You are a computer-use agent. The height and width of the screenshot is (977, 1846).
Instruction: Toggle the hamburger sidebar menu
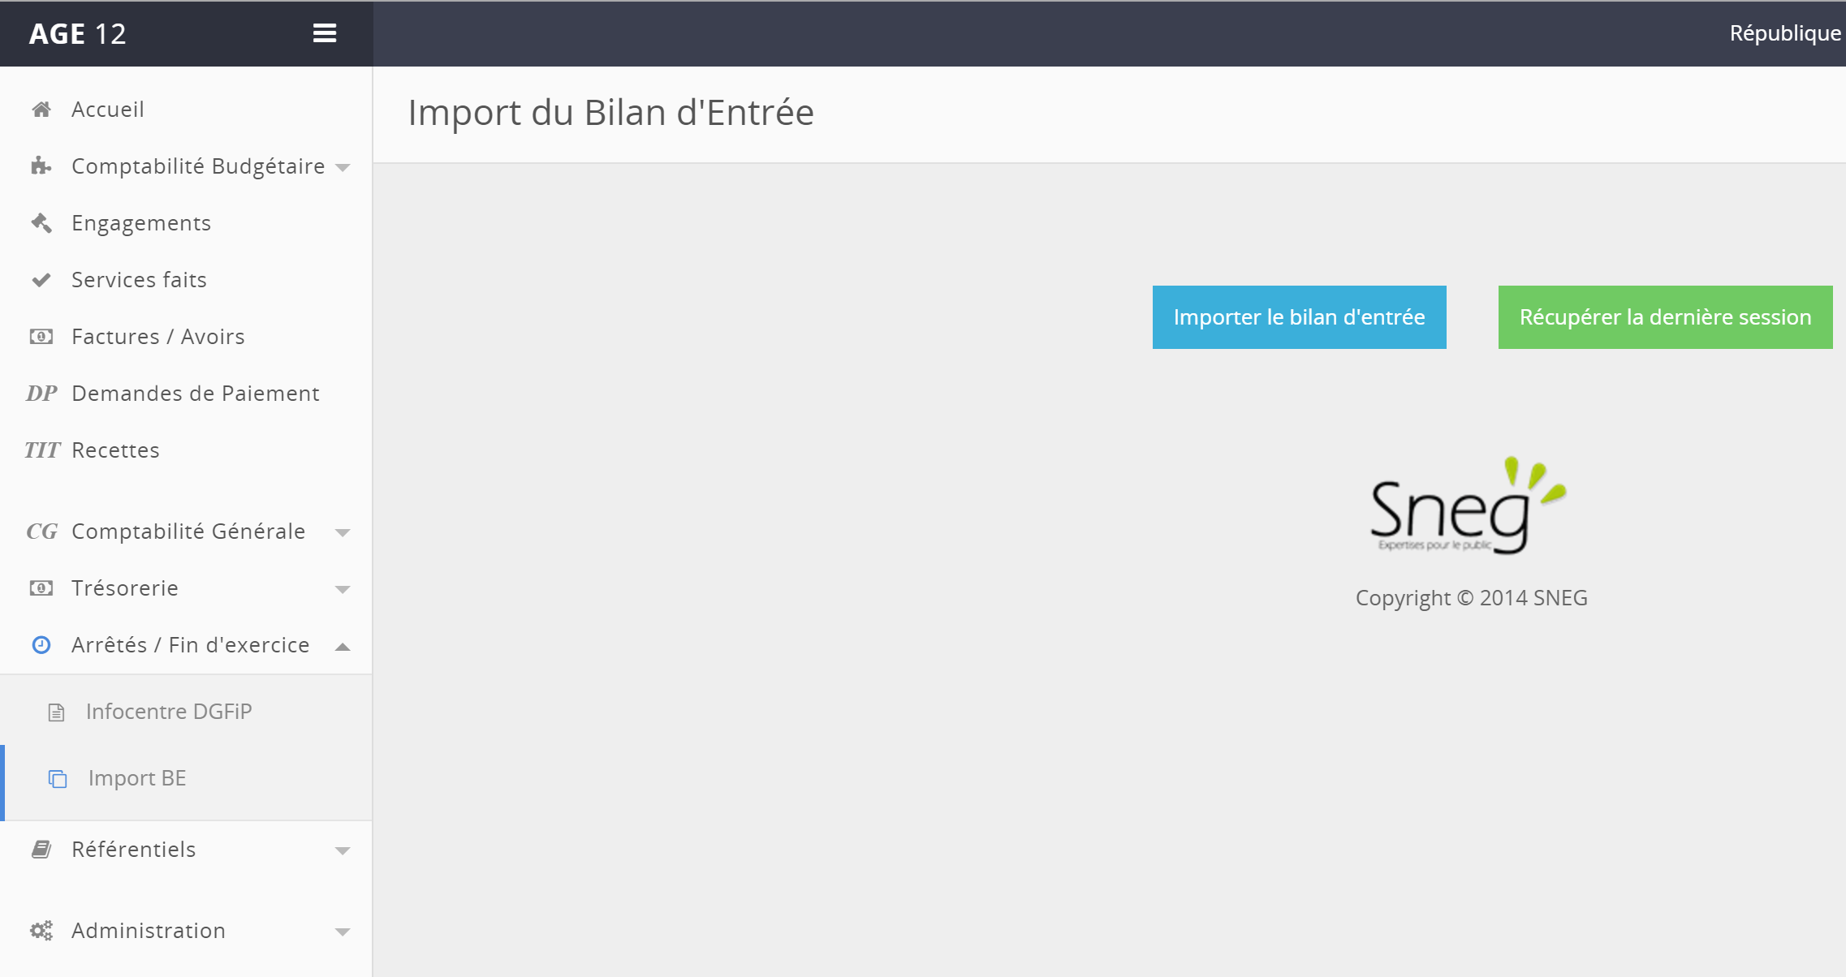[325, 33]
